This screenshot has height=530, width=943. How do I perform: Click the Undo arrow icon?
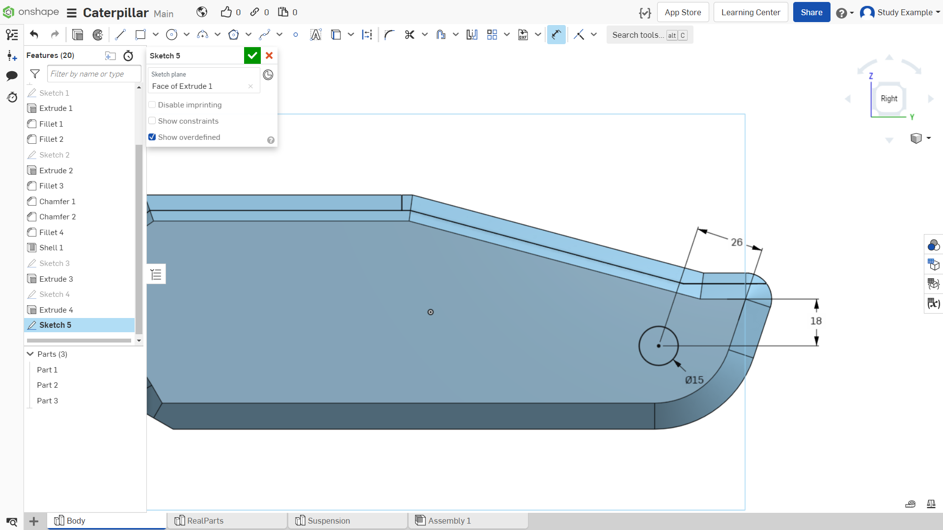(x=34, y=35)
